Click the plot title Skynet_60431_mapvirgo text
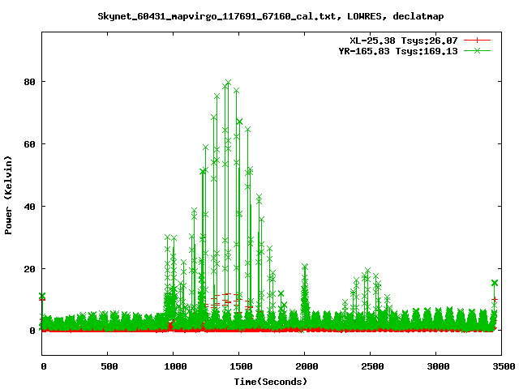 [270, 16]
